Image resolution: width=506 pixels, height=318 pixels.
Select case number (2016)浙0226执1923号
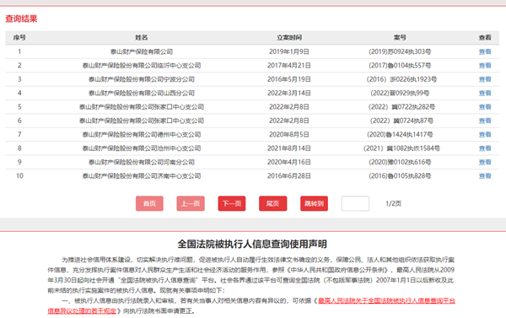tap(401, 79)
